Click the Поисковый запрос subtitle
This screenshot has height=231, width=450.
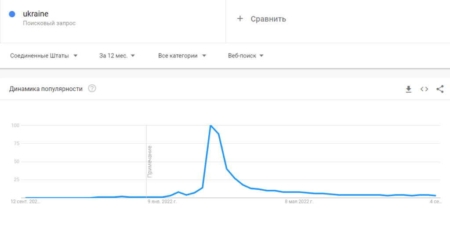pyautogui.click(x=49, y=23)
